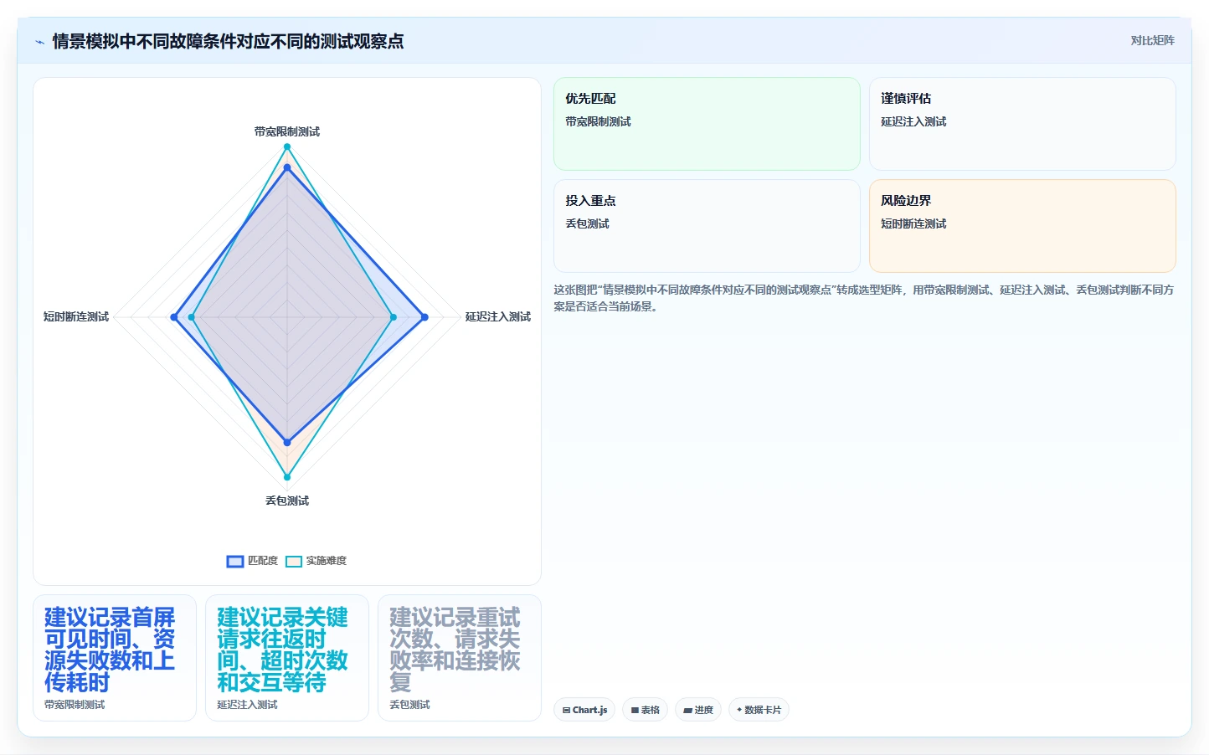Click the page title 情景模拟中不同故障条件
1209x755 pixels.
click(228, 41)
